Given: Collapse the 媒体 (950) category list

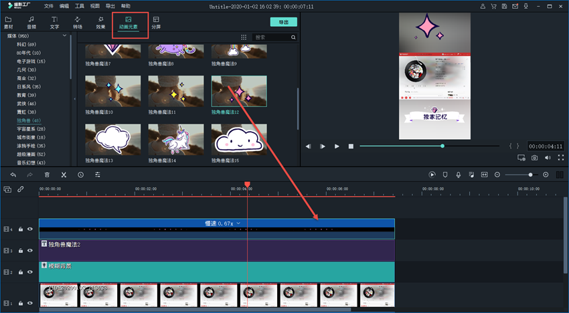Looking at the screenshot, I should tap(64, 35).
